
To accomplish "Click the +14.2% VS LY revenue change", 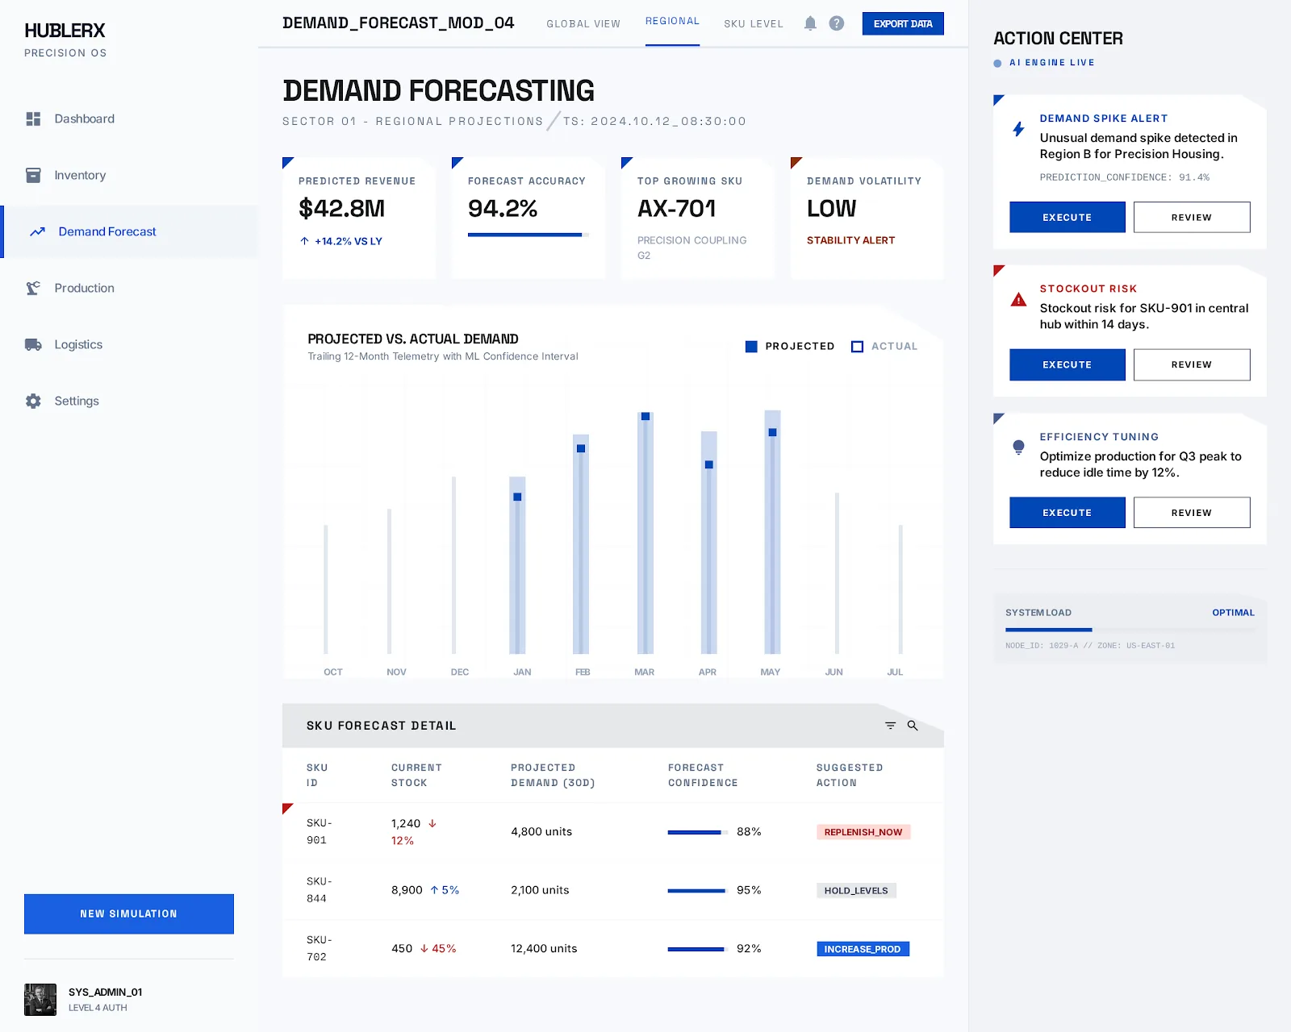I will tap(341, 241).
